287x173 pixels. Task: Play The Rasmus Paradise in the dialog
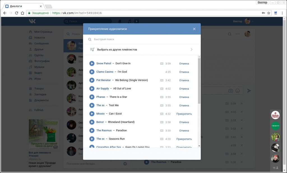point(92,131)
